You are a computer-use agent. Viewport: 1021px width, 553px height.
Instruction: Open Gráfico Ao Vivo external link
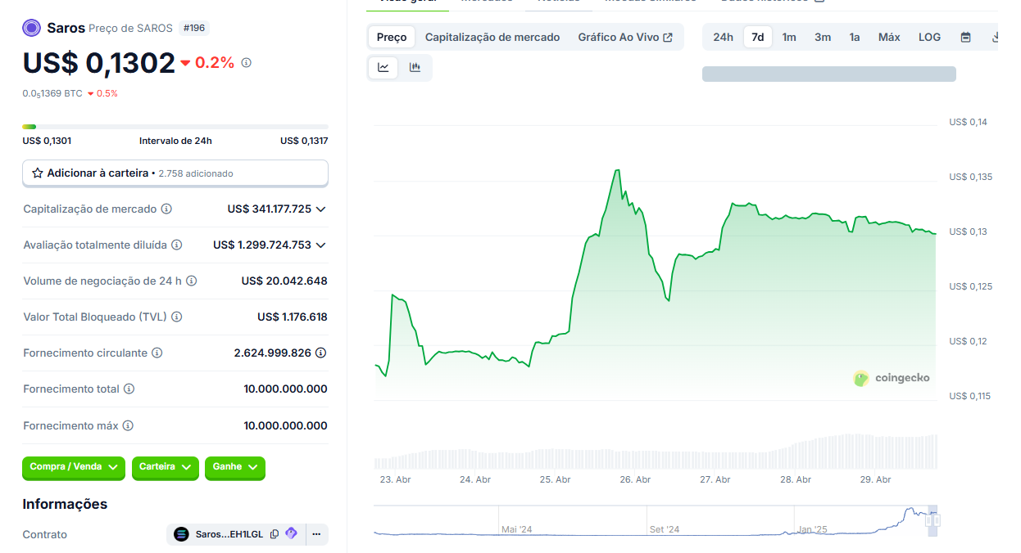point(625,37)
